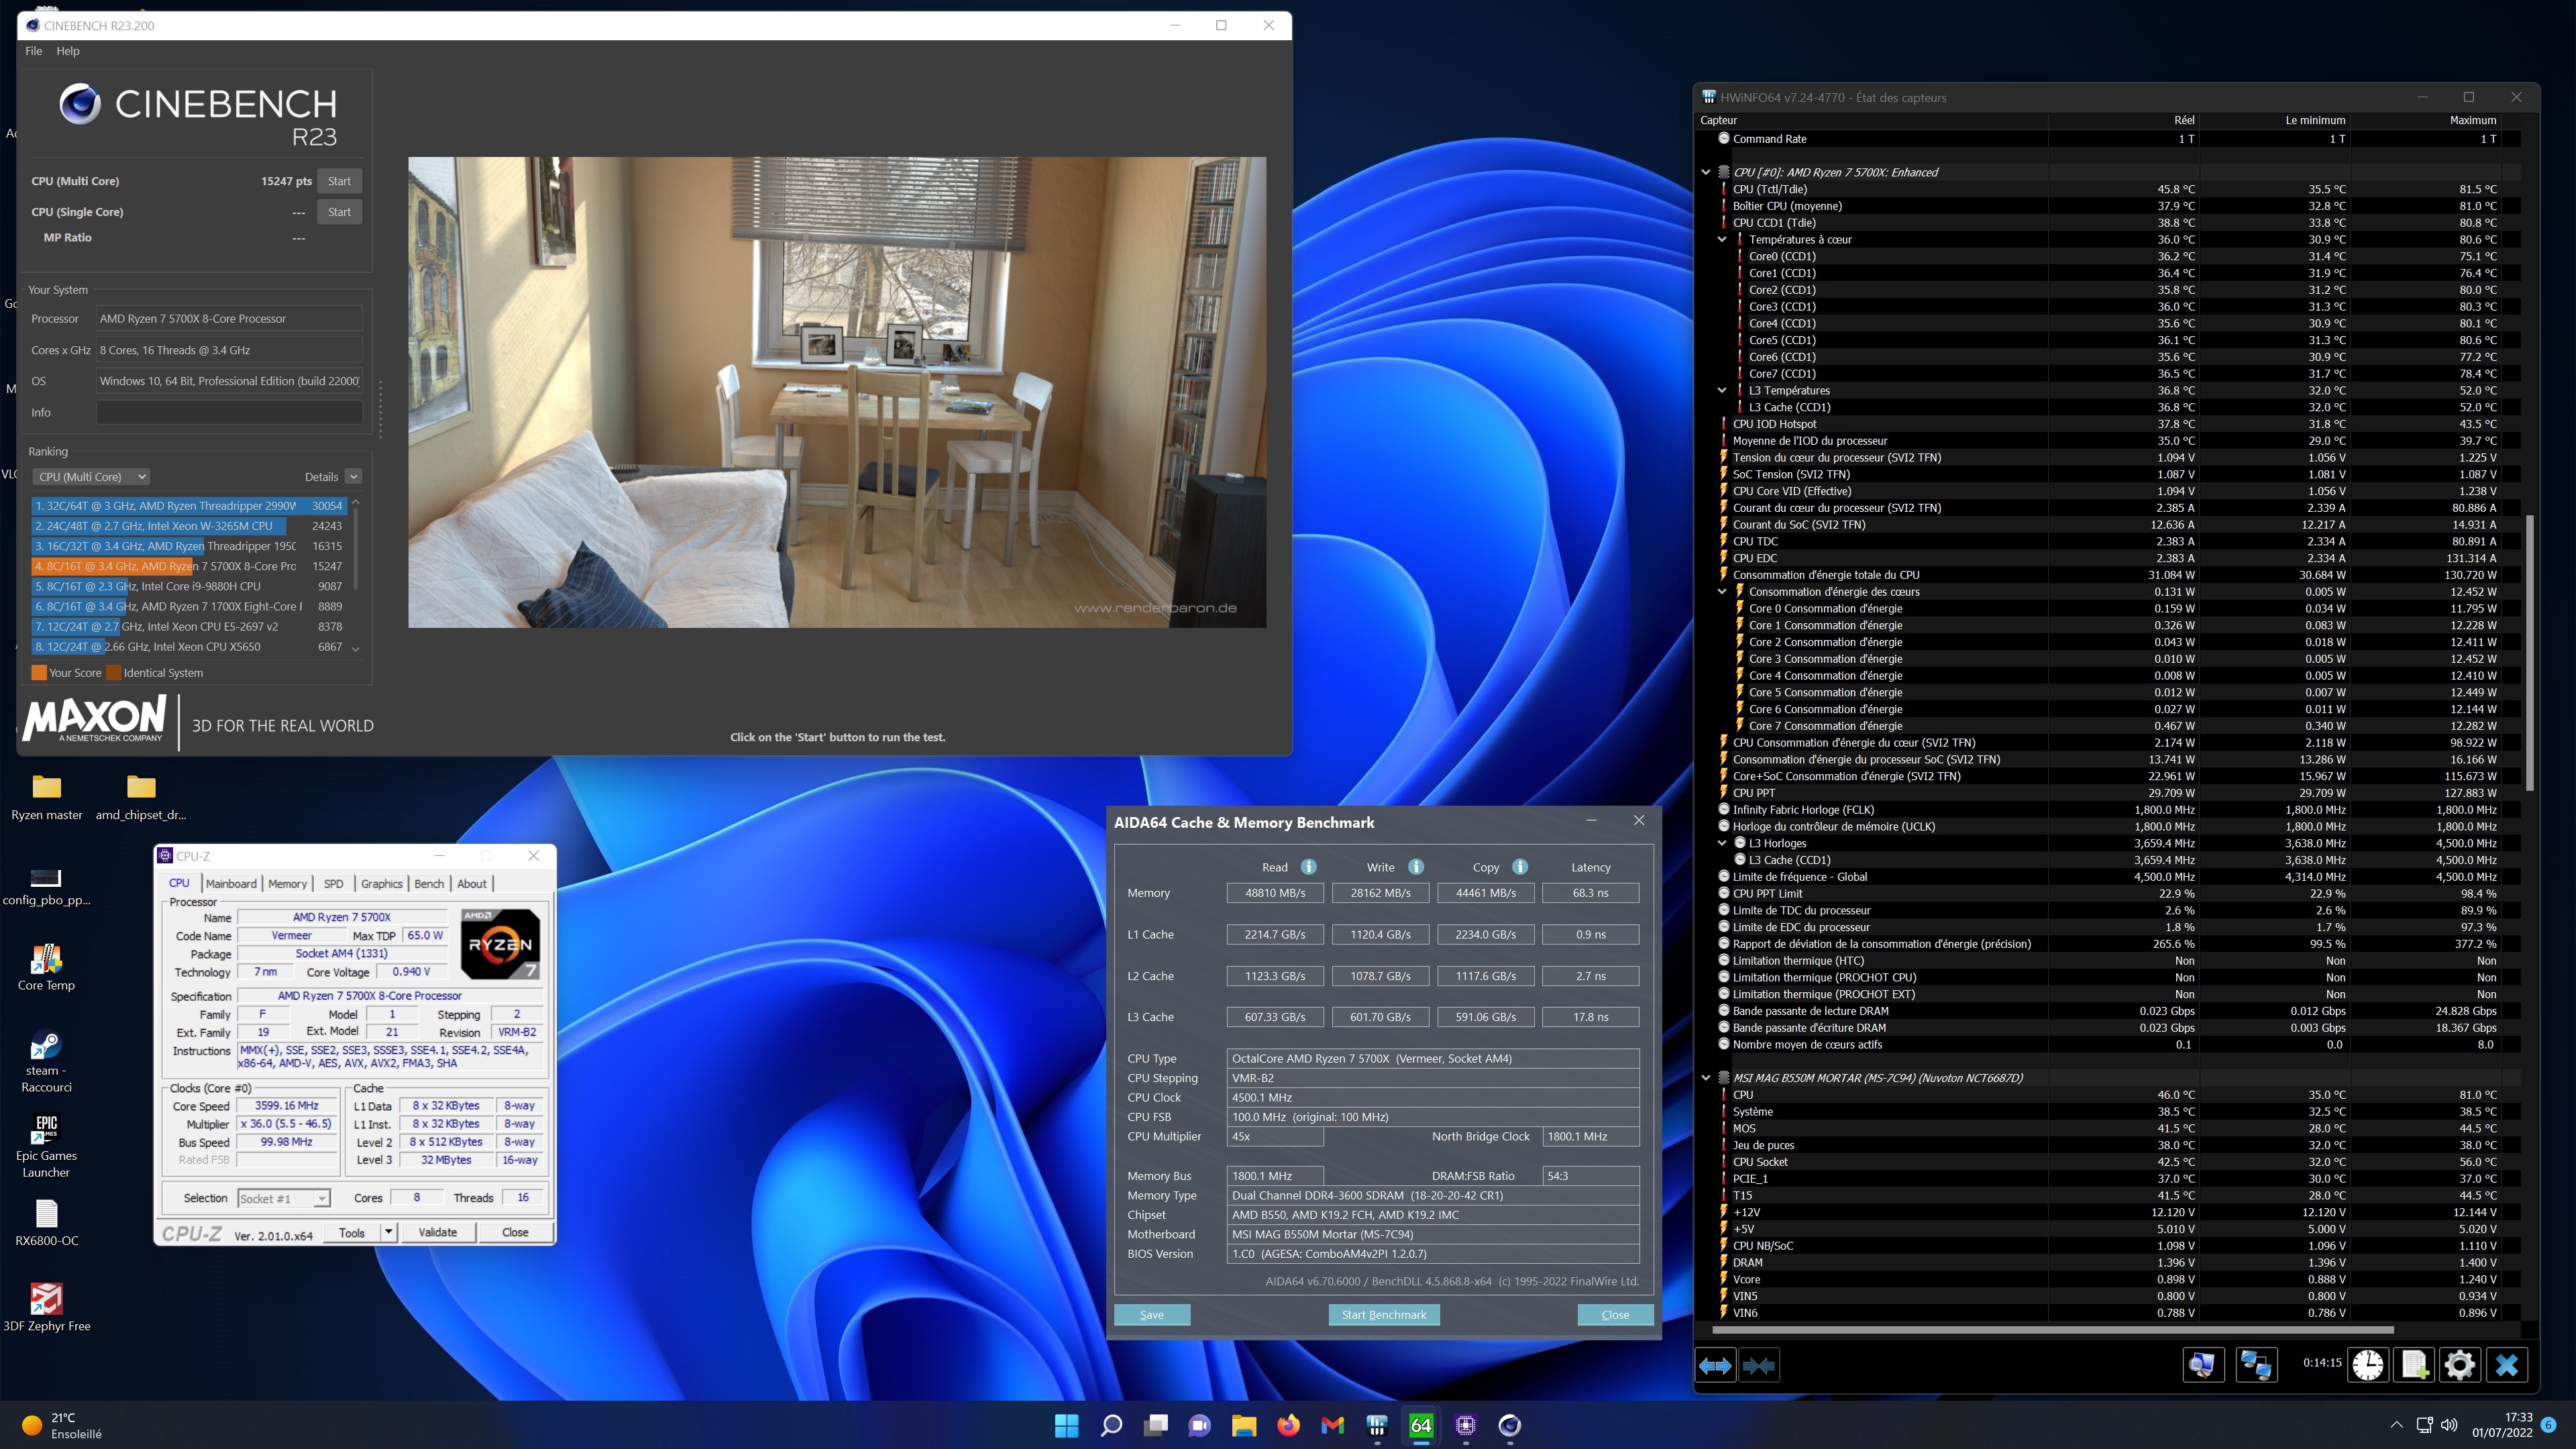Click HWiNFO network remote monitors icon
The width and height of the screenshot is (2576, 1449).
(x=2256, y=1365)
